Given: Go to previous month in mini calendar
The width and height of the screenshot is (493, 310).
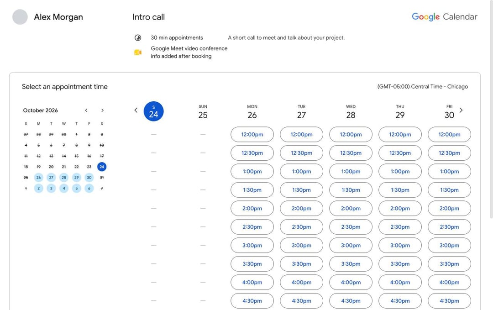Looking at the screenshot, I should tap(86, 110).
